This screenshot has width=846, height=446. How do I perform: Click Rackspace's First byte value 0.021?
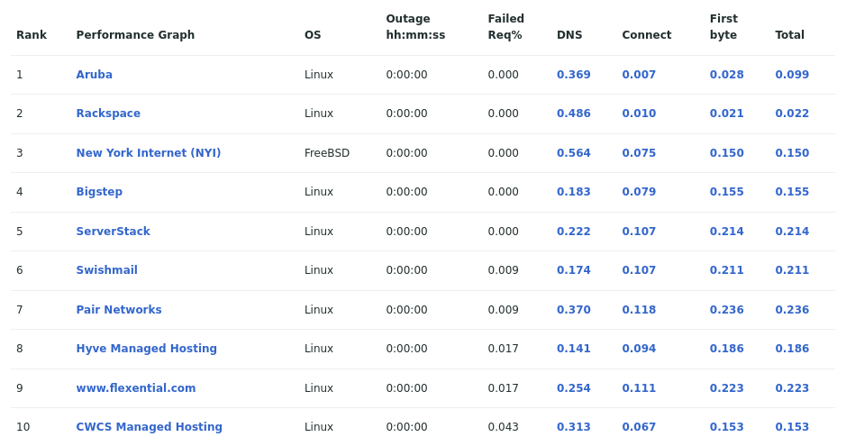pyautogui.click(x=727, y=114)
